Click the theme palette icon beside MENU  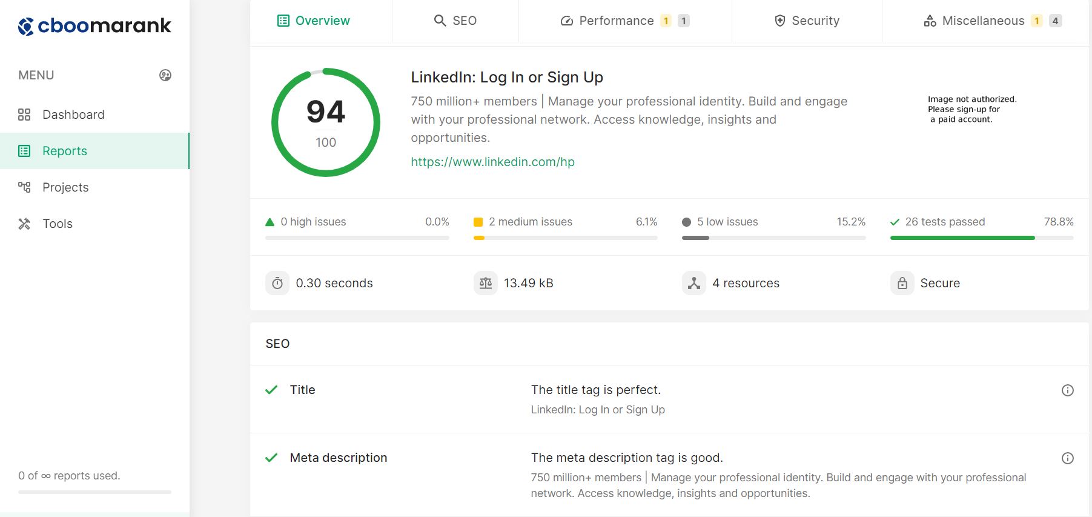pos(165,75)
